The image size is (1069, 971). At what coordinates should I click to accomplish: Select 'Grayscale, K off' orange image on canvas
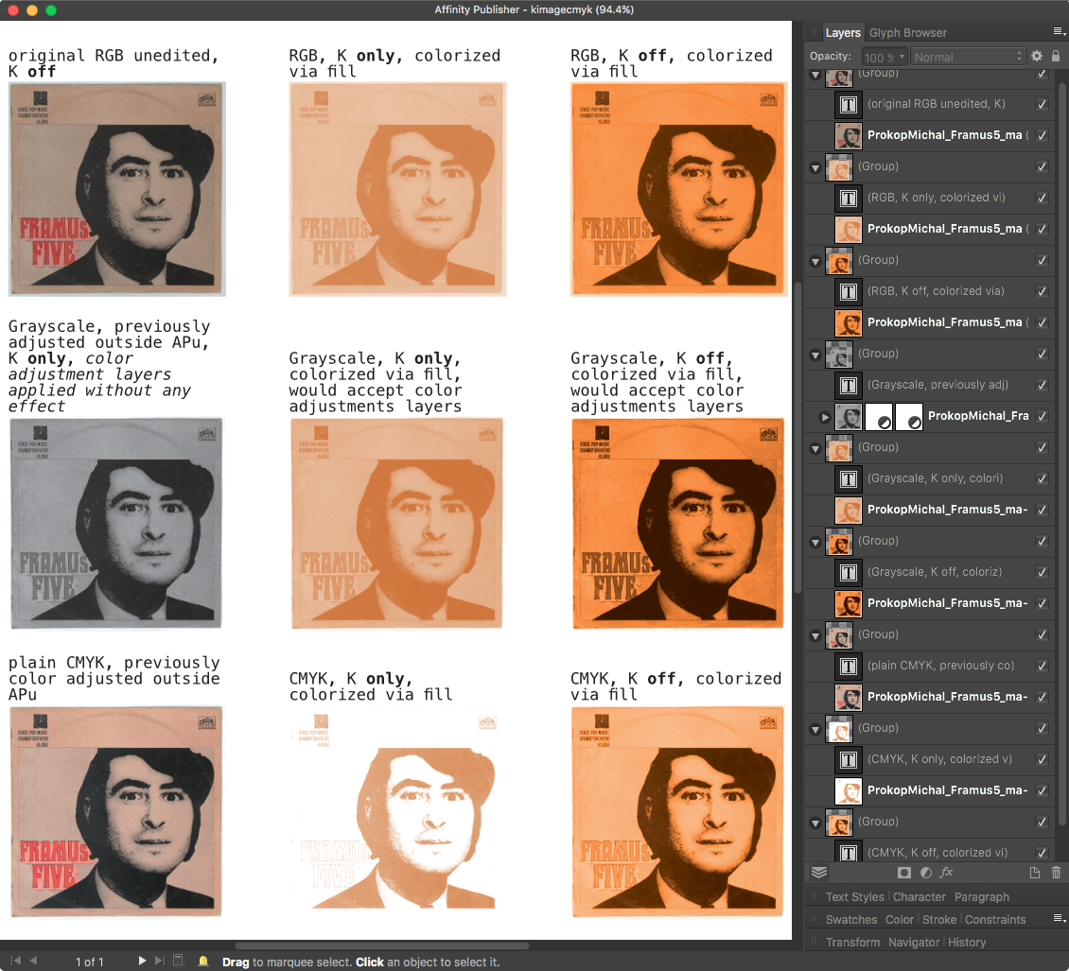(x=677, y=523)
